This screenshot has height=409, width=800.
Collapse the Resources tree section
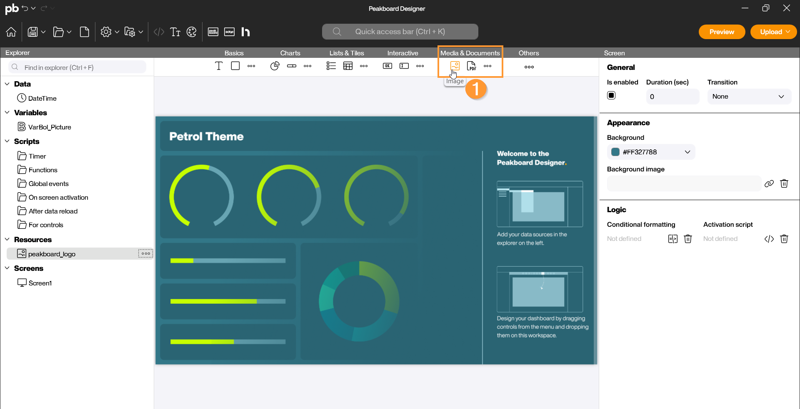point(7,239)
